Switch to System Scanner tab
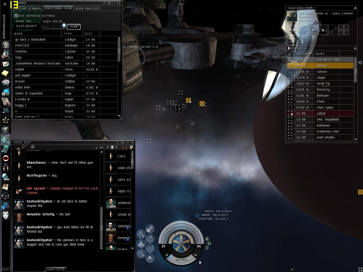 [28, 8]
